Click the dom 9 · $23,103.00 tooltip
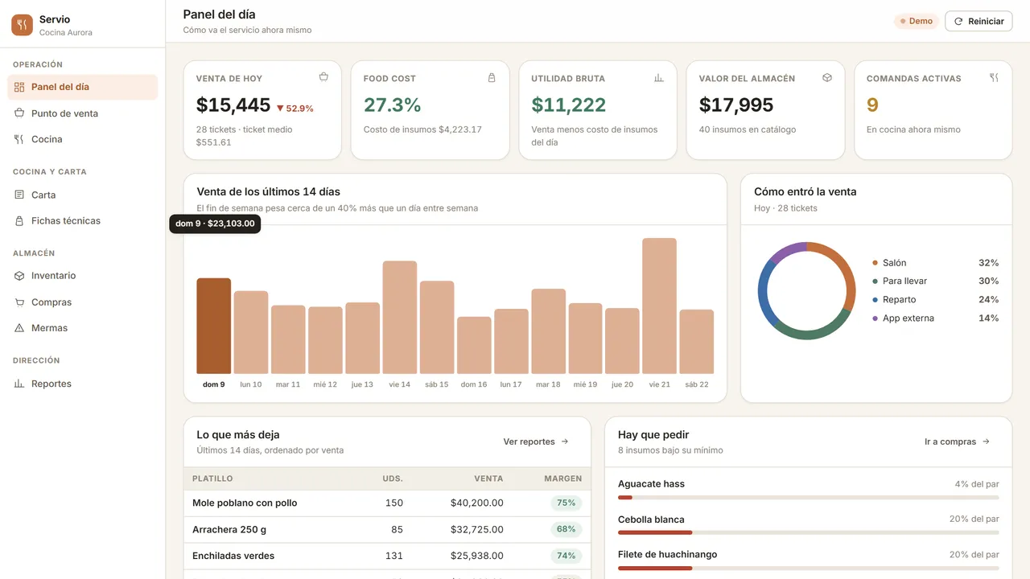This screenshot has height=579, width=1030. (215, 224)
